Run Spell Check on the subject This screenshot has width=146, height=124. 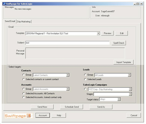coord(119,43)
